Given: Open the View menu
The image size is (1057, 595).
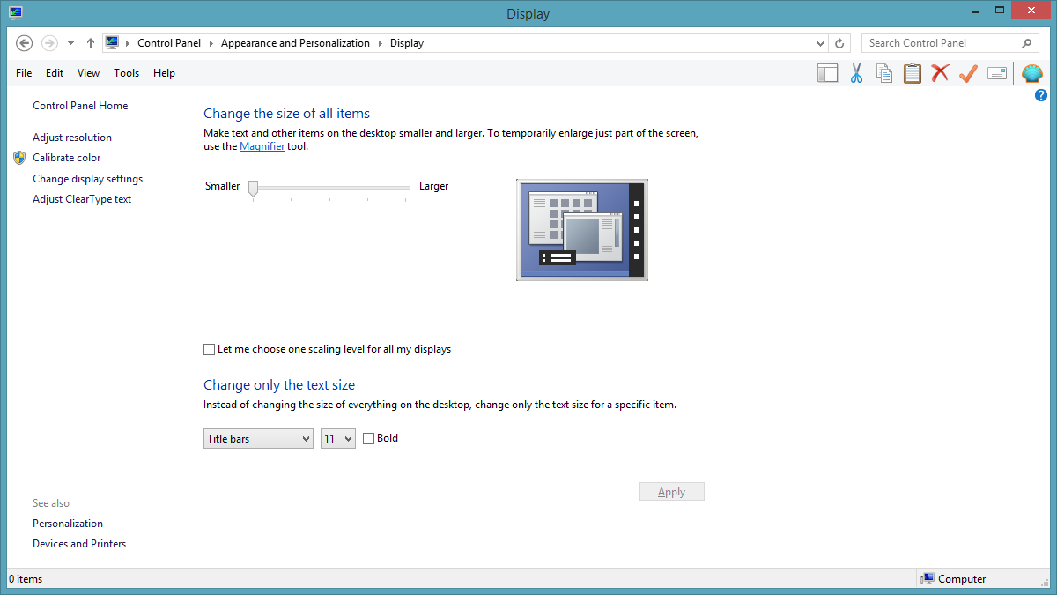Looking at the screenshot, I should click(88, 73).
